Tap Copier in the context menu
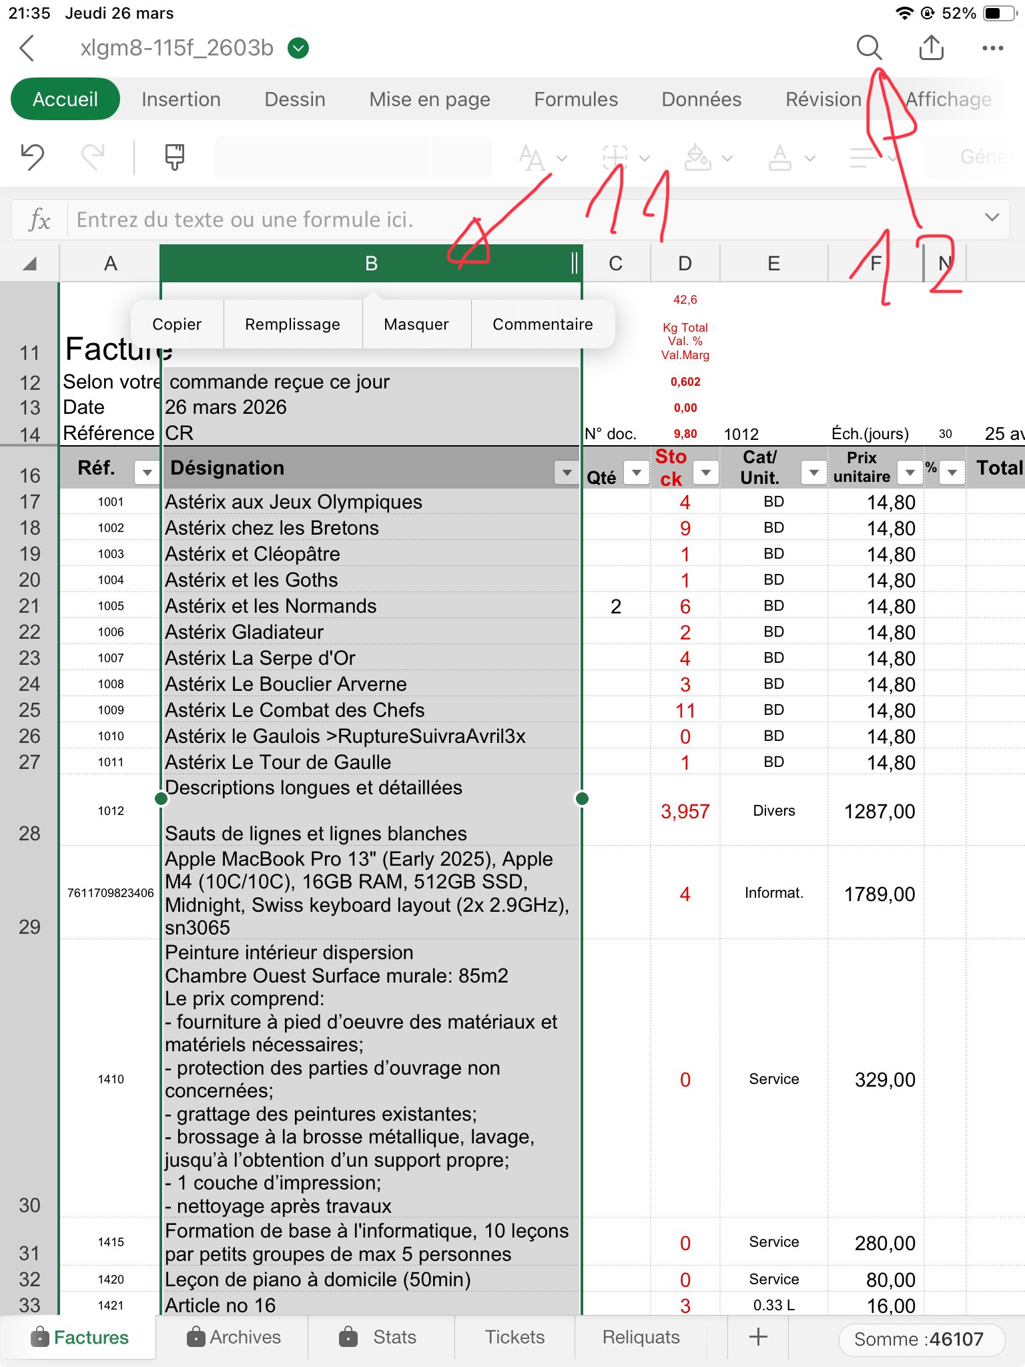The width and height of the screenshot is (1025, 1367). pos(177,324)
